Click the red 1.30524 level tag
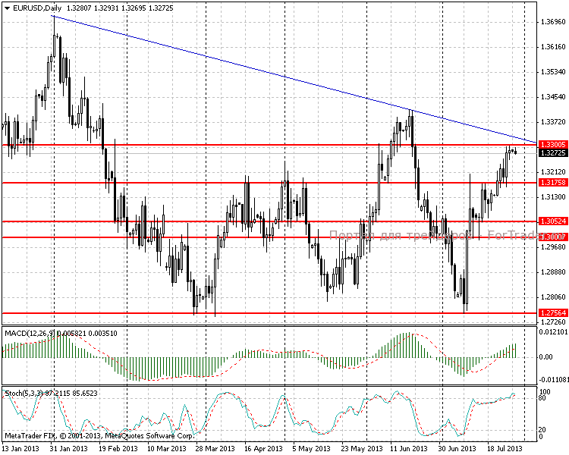This screenshot has width=569, height=455. click(x=553, y=221)
